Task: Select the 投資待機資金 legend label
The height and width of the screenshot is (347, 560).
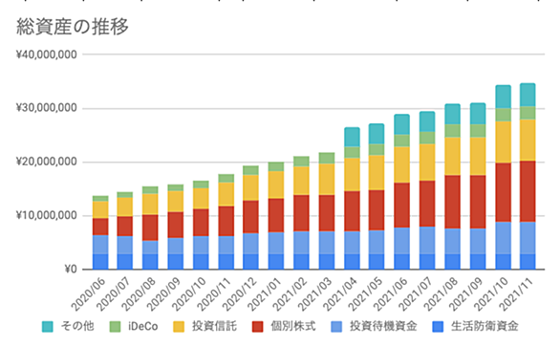Action: 383,326
